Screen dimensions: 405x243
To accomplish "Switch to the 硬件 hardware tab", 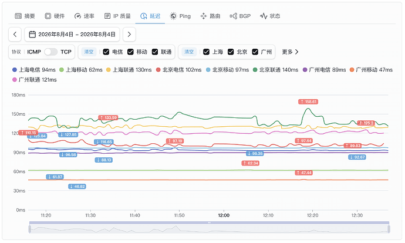I will coord(55,16).
